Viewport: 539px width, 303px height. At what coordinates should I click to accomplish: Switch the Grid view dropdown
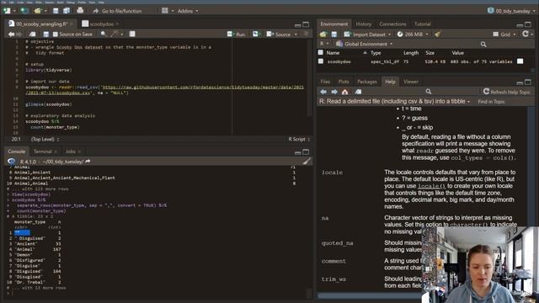[x=504, y=35]
